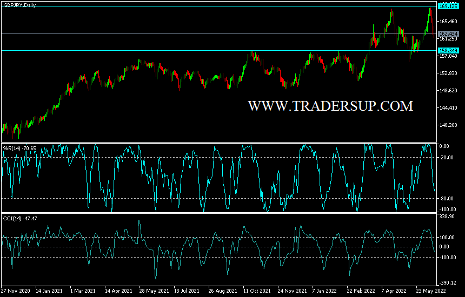Image resolution: width=465 pixels, height=297 pixels.
Task: Click the 148.620 price axis value
Action: tap(448, 91)
